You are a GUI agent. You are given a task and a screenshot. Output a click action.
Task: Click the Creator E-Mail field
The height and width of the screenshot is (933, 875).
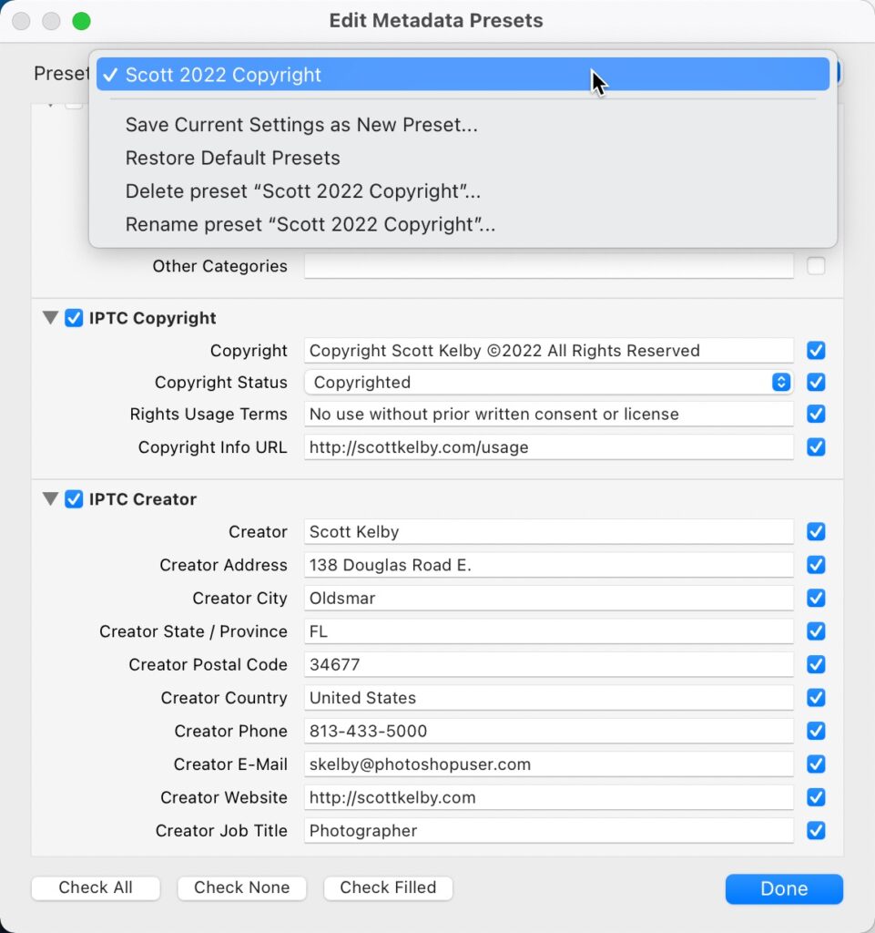549,764
